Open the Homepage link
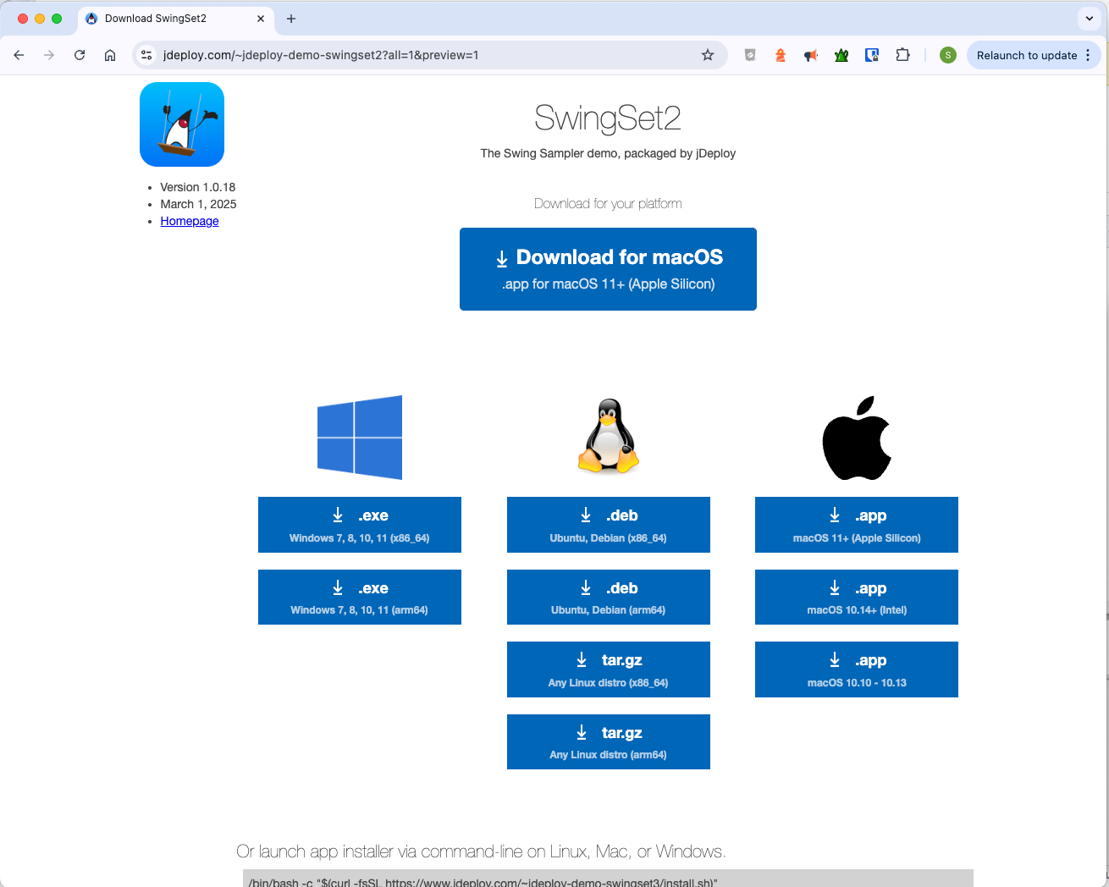The width and height of the screenshot is (1109, 887). point(189,221)
